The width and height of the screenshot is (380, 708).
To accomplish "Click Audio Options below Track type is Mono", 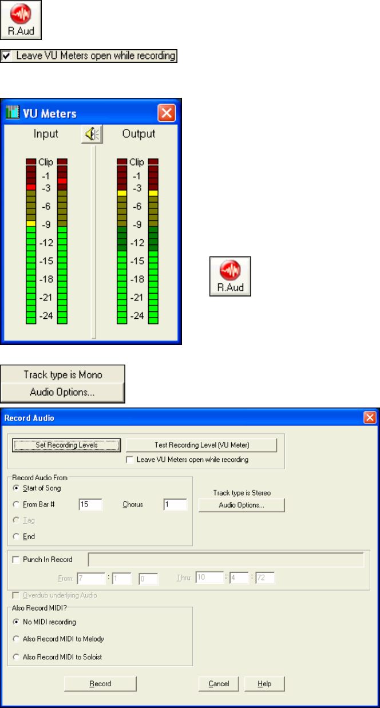I will click(x=63, y=393).
